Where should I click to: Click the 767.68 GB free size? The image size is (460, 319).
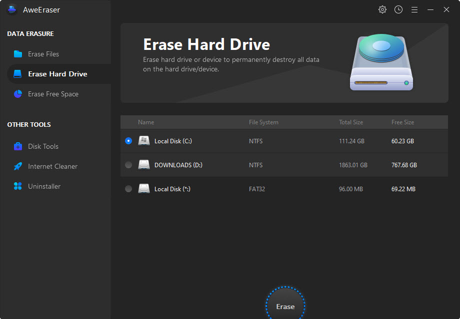pyautogui.click(x=404, y=165)
